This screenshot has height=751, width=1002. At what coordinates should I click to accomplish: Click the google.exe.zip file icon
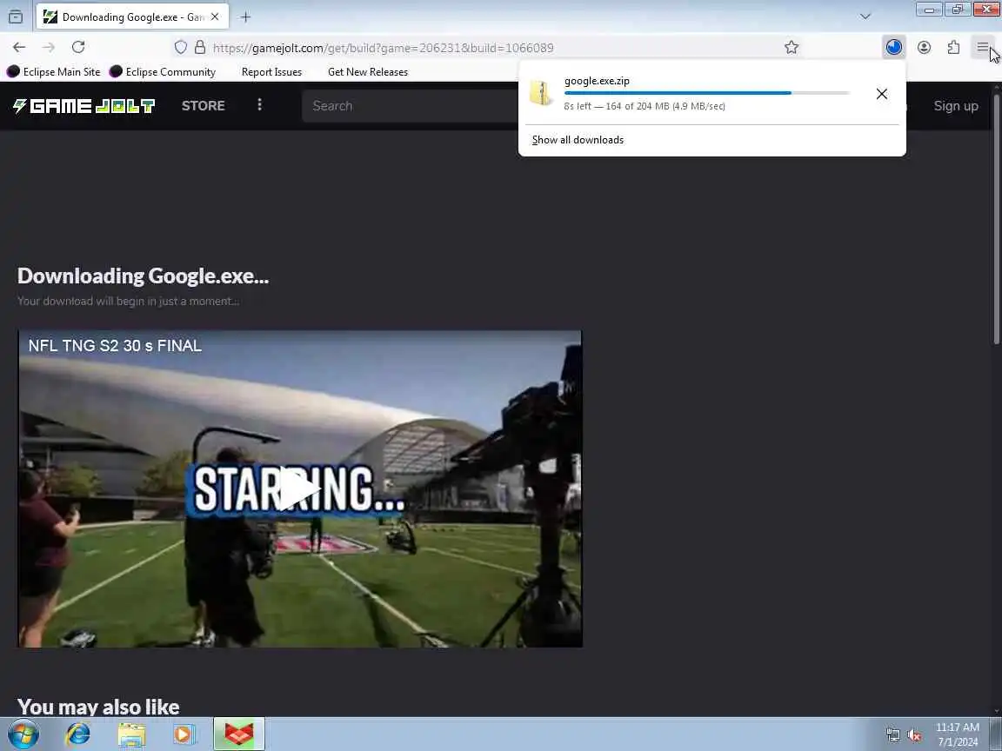click(541, 93)
